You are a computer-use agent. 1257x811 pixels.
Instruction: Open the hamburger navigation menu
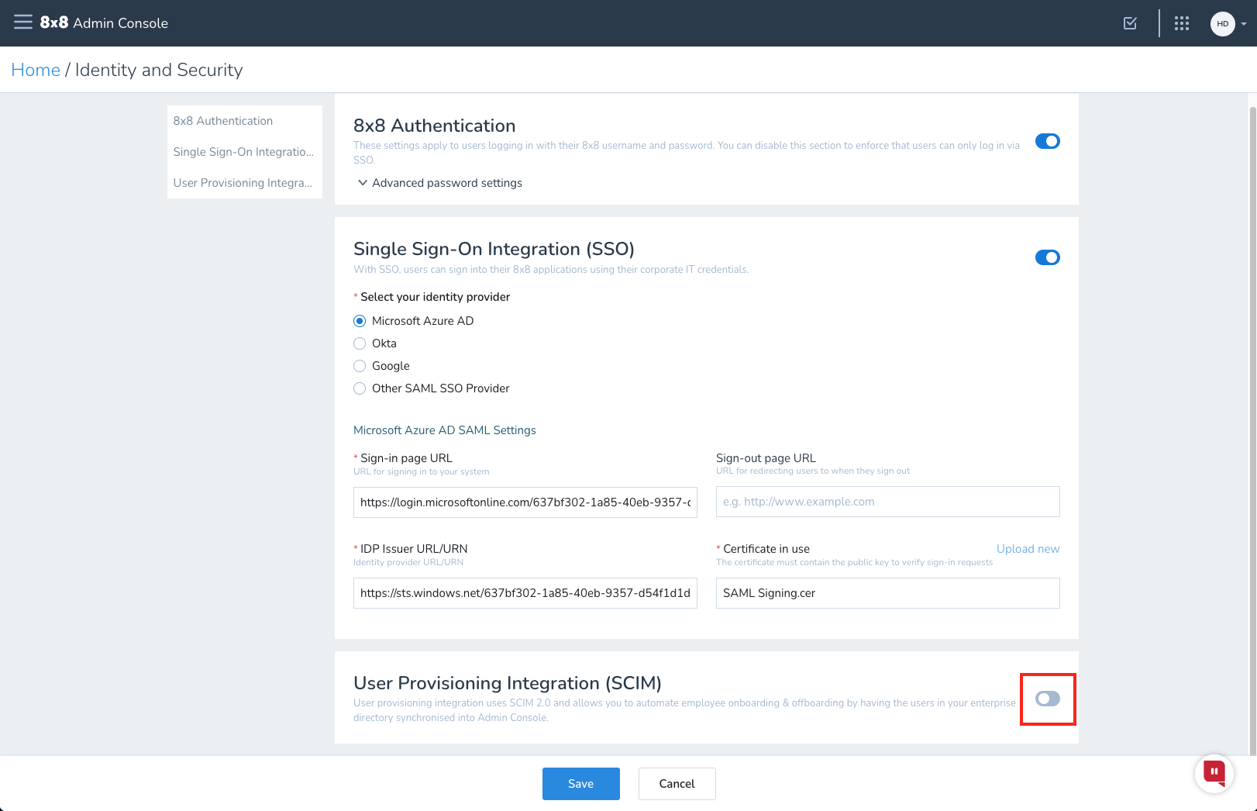23,22
